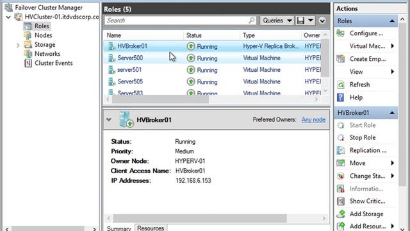This screenshot has width=410, height=231.
Task: Collapse the HVCluster-01 tree node
Action: (x=8, y=17)
